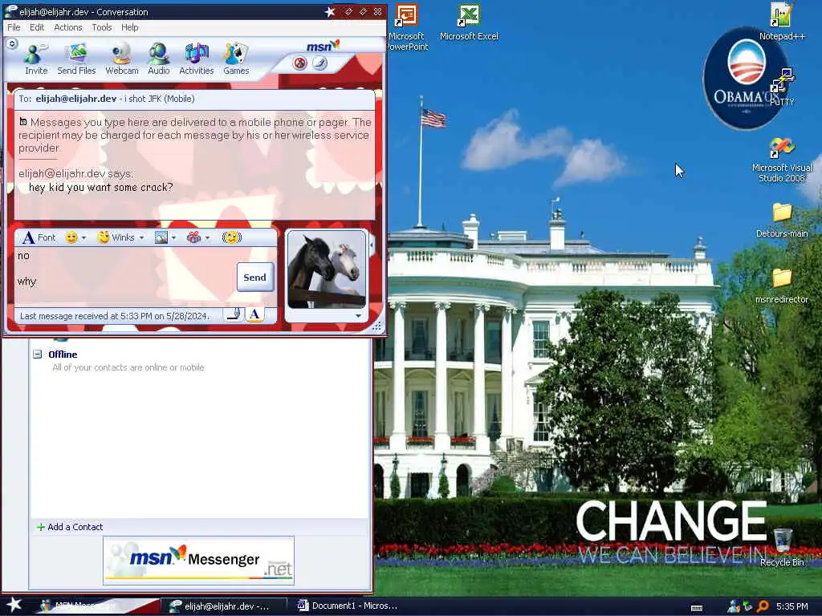Switch to handwriting mode pen icon
Viewport: 822px width, 616px height.
point(234,314)
